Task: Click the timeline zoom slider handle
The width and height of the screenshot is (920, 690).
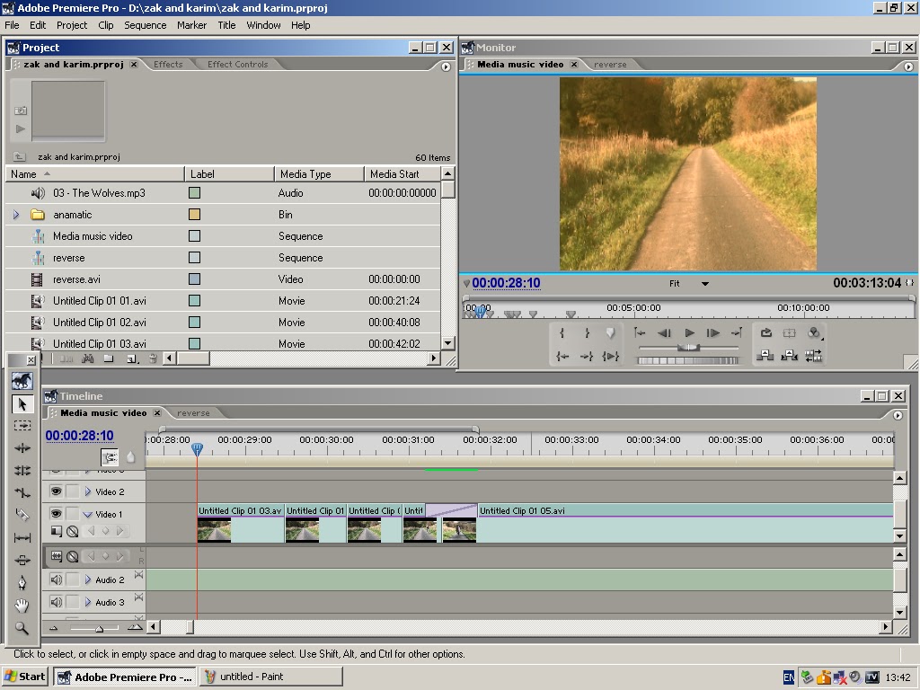Action: pyautogui.click(x=99, y=628)
